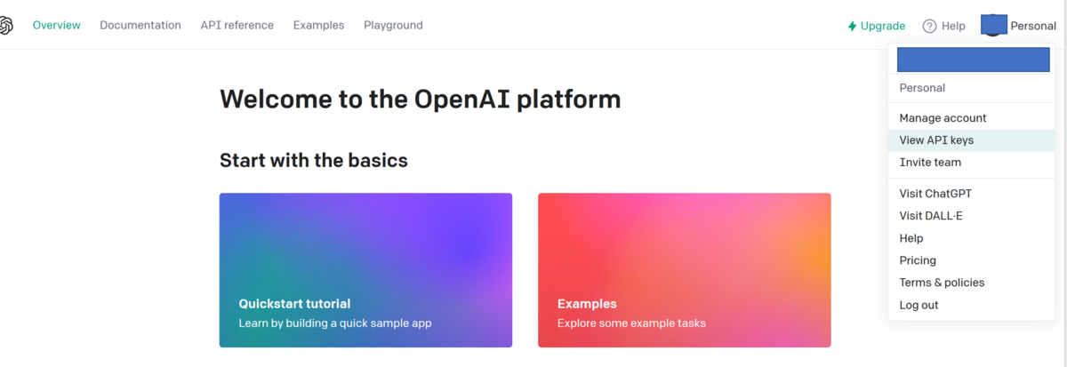Collapse the Personal account dropdown
The width and height of the screenshot is (1067, 367).
point(1032,26)
